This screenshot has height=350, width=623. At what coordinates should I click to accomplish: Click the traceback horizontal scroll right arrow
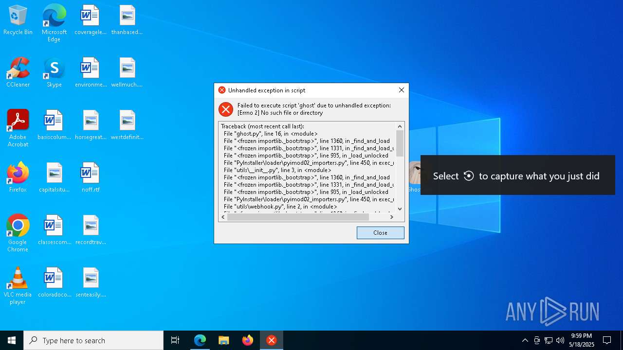click(x=392, y=217)
